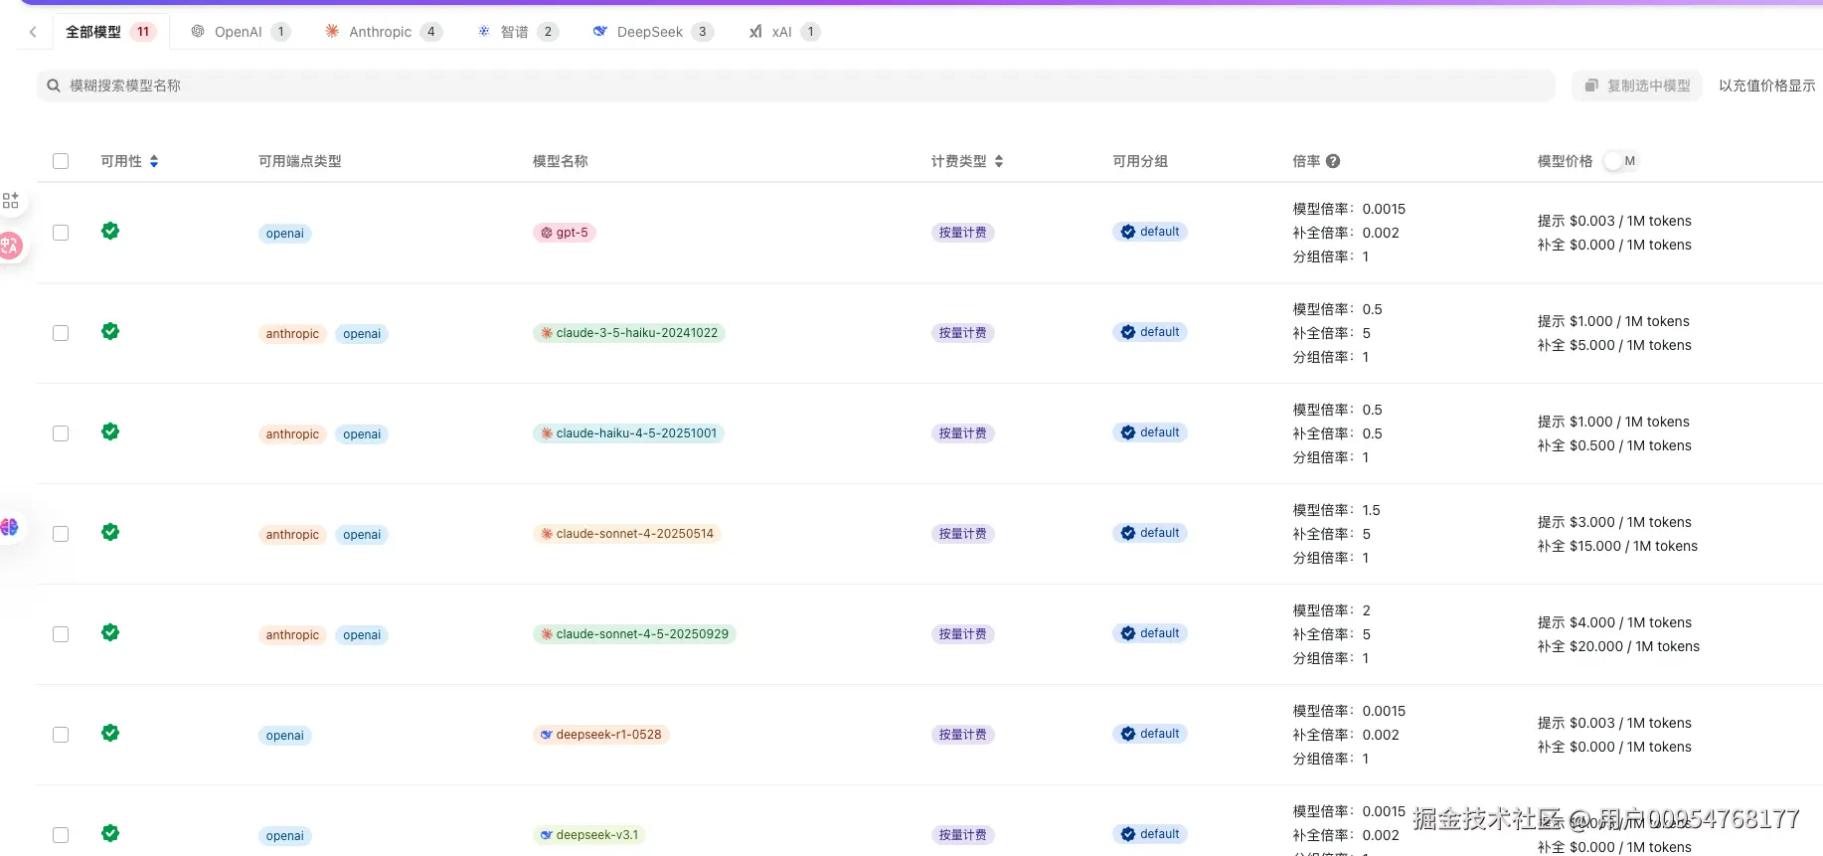Click the Anthropic starburst logo in tab
The height and width of the screenshot is (856, 1823).
(332, 32)
